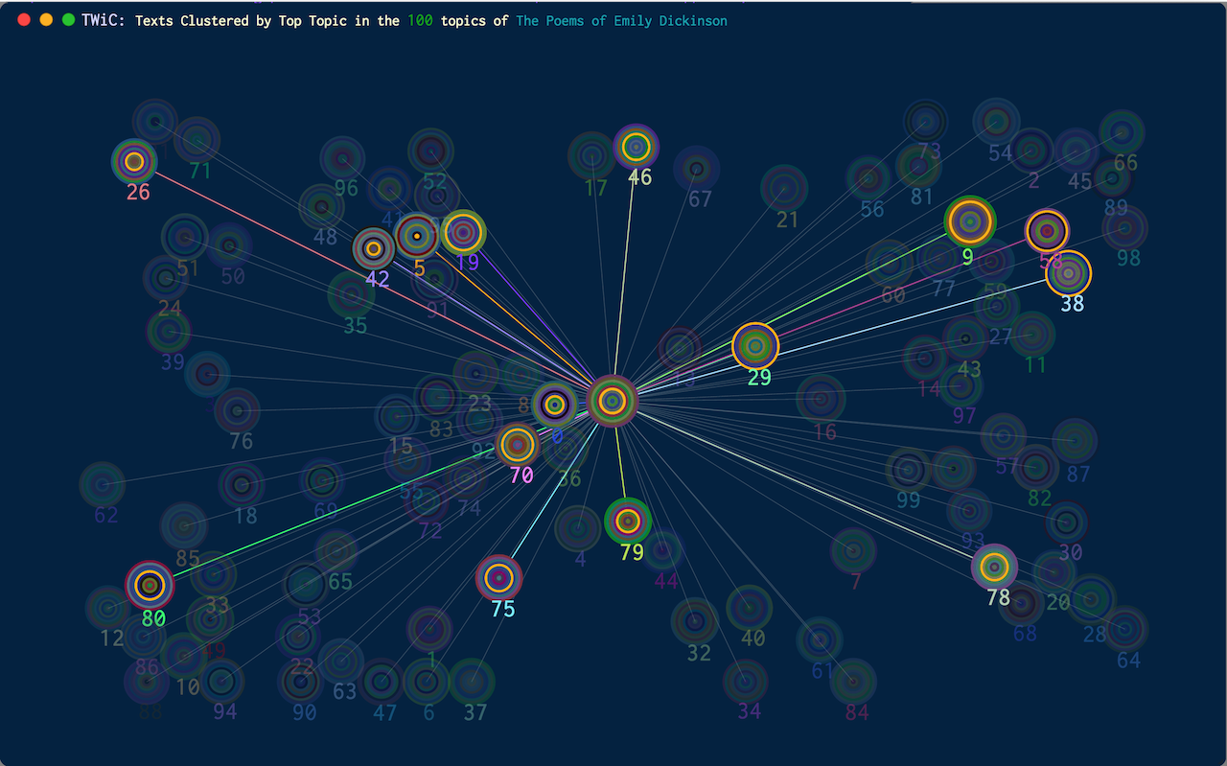Select dimmed topic cluster 96
The image size is (1227, 766).
(x=342, y=158)
